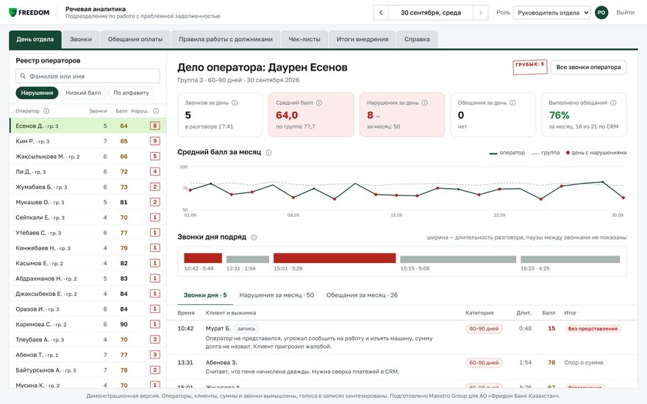Viewport: 647px width, 404px height.
Task: Show info for Выполнено обещаний
Action: 613,103
